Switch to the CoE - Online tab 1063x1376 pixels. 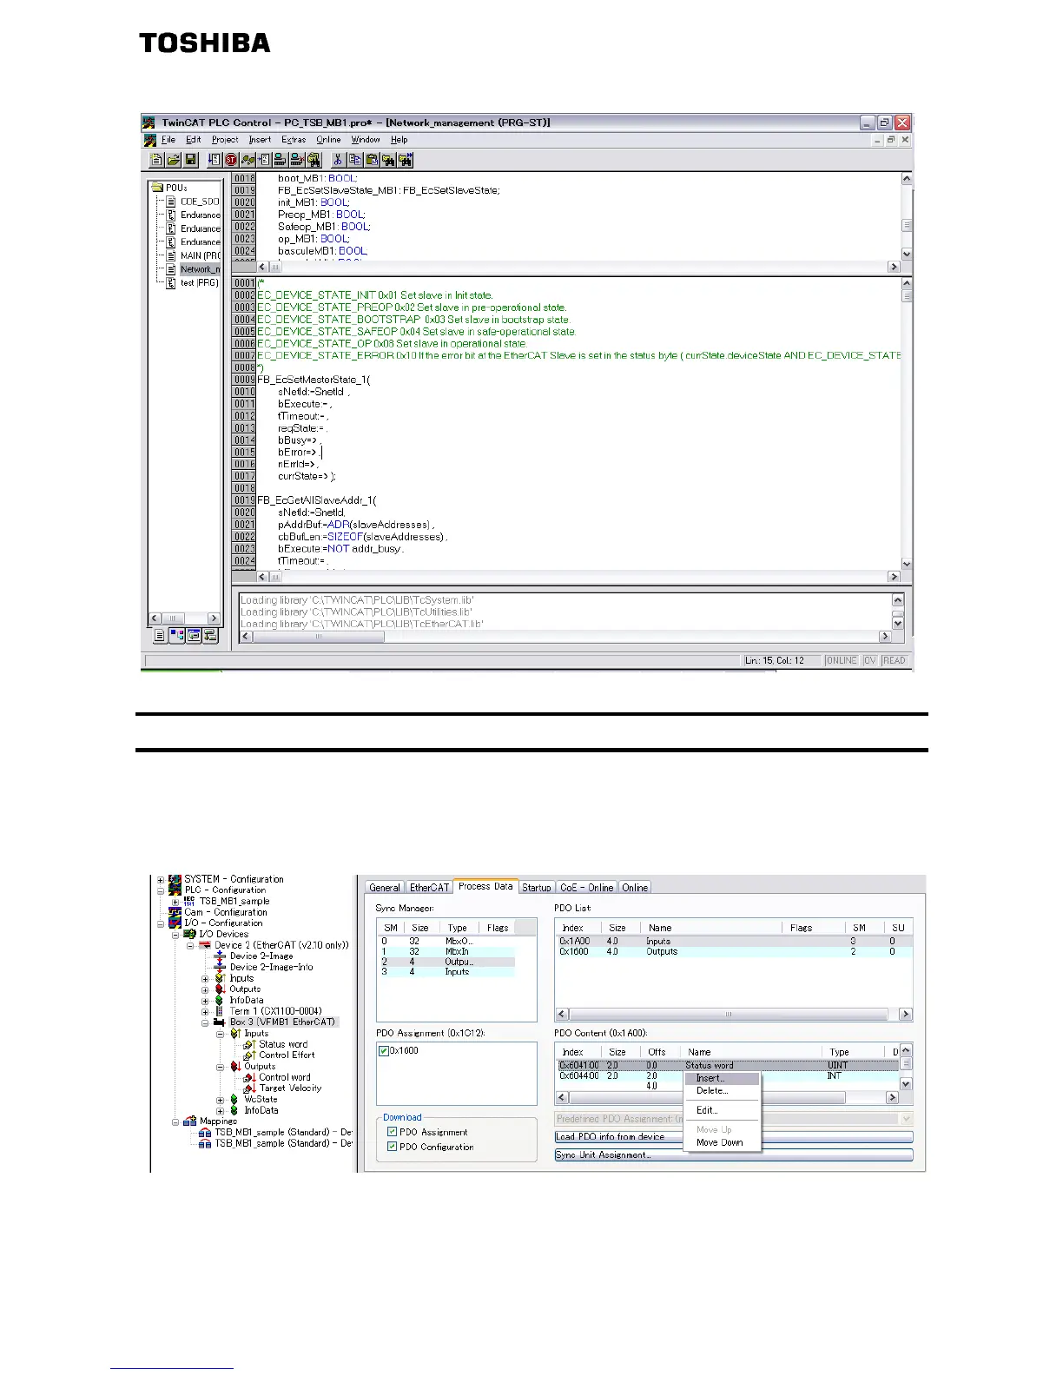click(586, 888)
